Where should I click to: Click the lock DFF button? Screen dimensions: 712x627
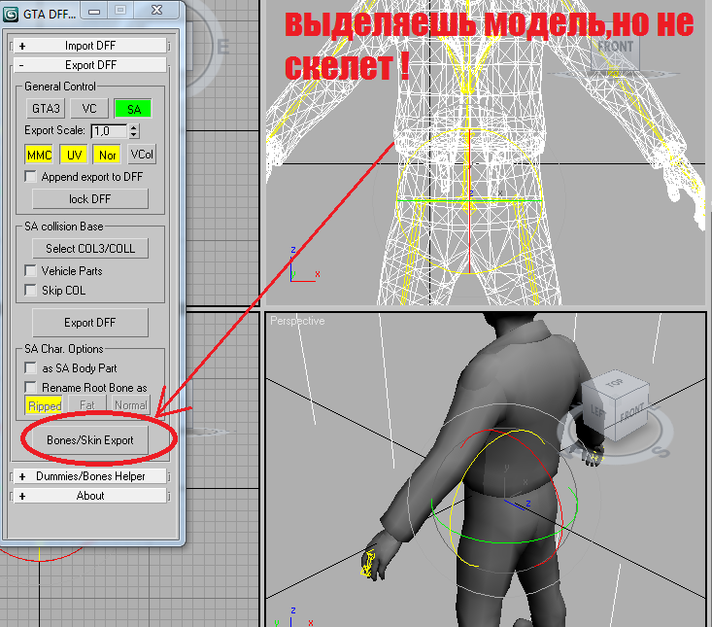click(90, 199)
